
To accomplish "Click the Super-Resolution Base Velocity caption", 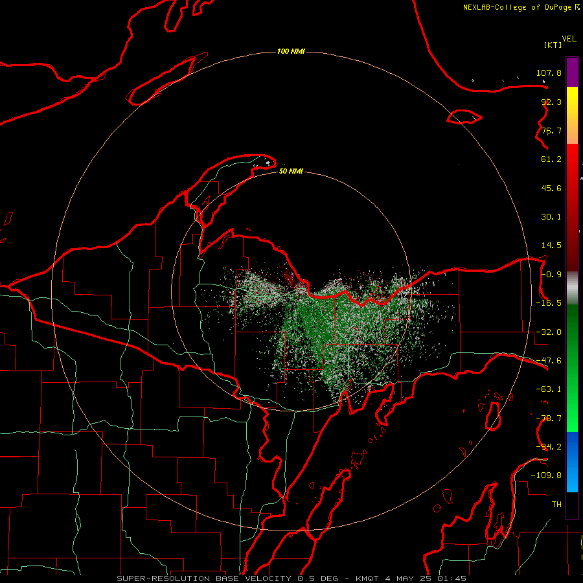I will click(x=291, y=578).
